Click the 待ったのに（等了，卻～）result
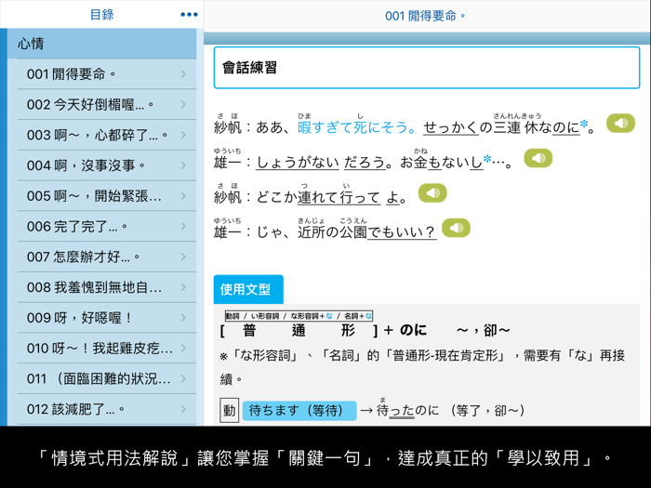Image resolution: width=651 pixels, height=488 pixels. pyautogui.click(x=450, y=411)
